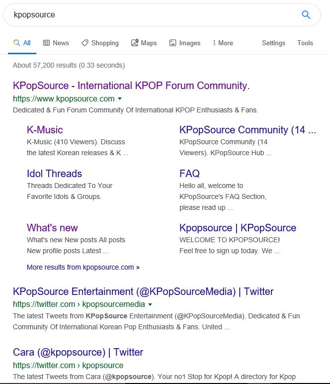Open the Kpopsource | KPopSource sitelink

click(238, 228)
